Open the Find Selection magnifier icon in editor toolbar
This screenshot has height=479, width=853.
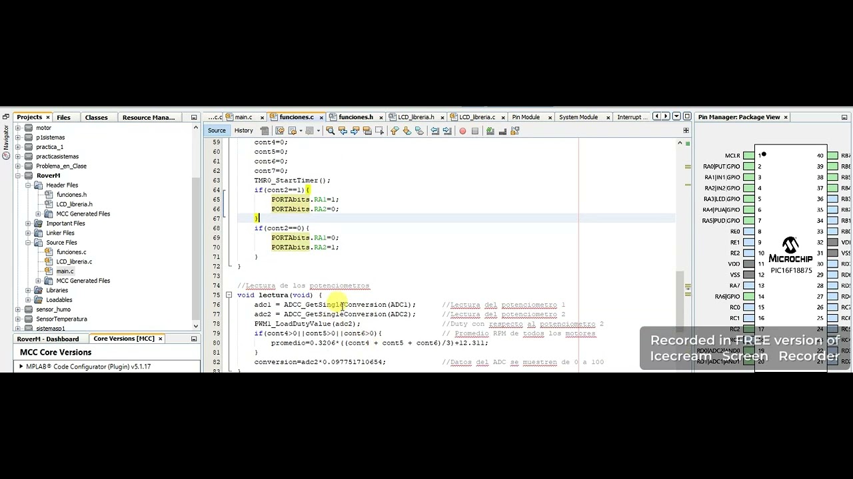click(x=330, y=131)
